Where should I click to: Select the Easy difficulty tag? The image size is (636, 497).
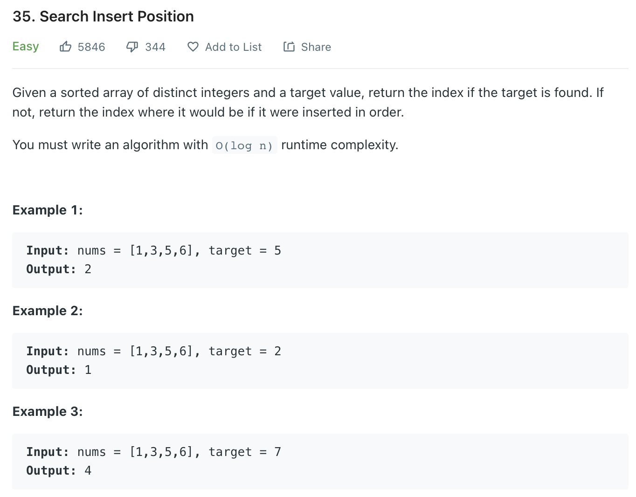pos(26,46)
